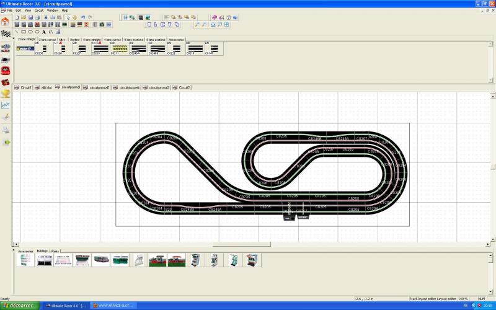Click the démarrer Start button

(x=19, y=306)
